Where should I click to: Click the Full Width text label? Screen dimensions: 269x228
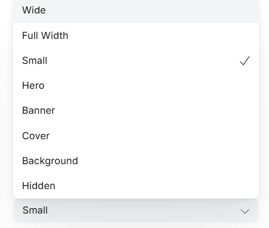[45, 35]
